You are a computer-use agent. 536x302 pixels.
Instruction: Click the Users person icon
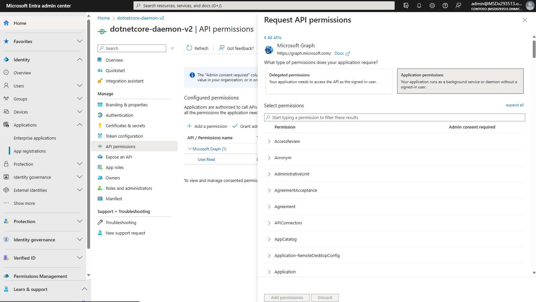click(6, 86)
